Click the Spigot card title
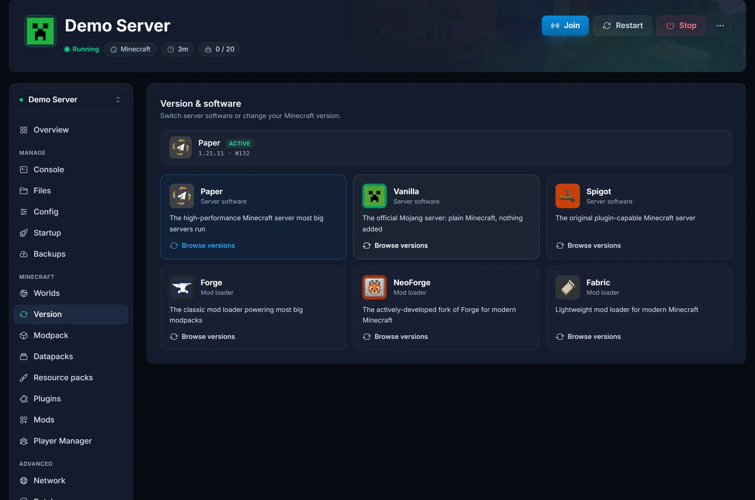Viewport: 755px width, 500px height. coord(599,191)
